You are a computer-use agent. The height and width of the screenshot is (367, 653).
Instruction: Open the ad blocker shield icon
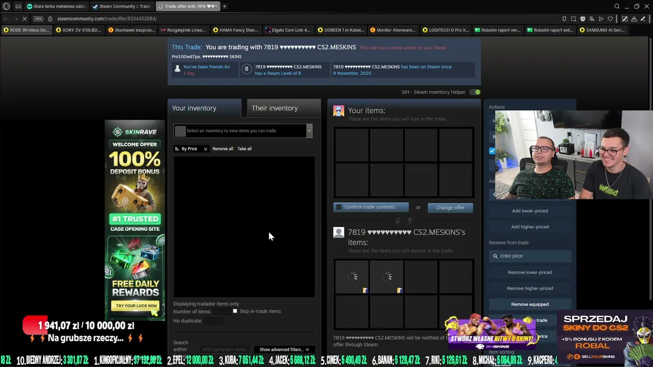tap(583, 19)
